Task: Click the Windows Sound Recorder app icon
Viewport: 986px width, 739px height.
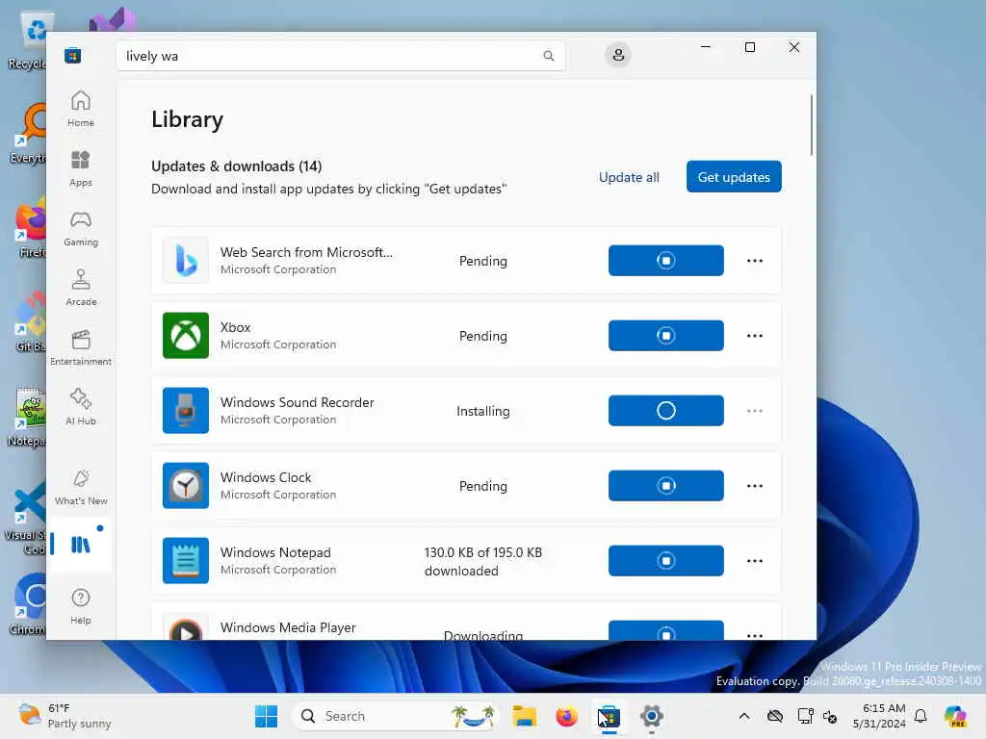Action: pos(186,410)
